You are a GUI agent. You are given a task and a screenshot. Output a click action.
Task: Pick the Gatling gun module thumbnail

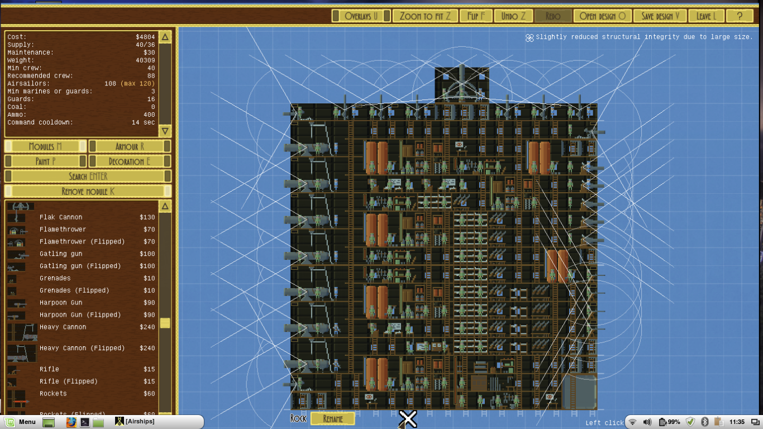[17, 254]
